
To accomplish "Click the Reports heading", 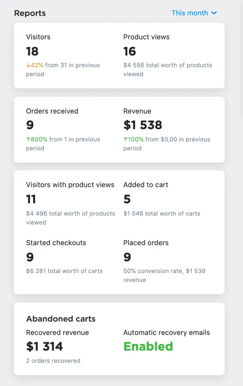I will point(30,13).
